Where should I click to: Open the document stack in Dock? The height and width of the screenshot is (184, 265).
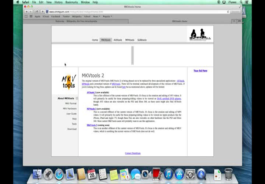coord(217,175)
